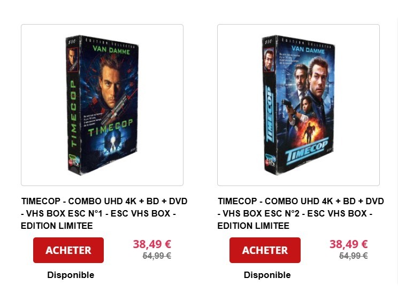
Task: Click the crossed-out 64,99 € price for N°2
Action: (x=353, y=256)
